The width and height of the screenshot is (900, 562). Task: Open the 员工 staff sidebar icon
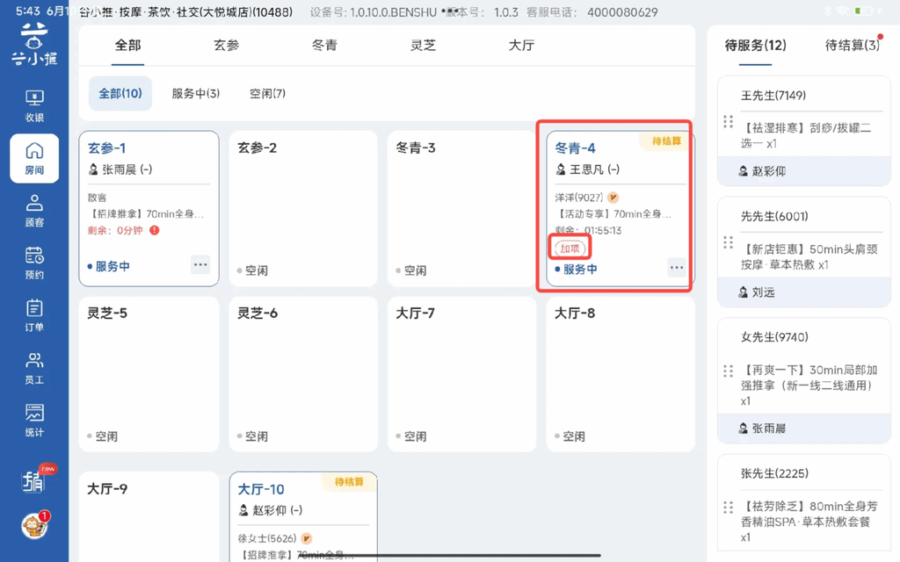34,369
